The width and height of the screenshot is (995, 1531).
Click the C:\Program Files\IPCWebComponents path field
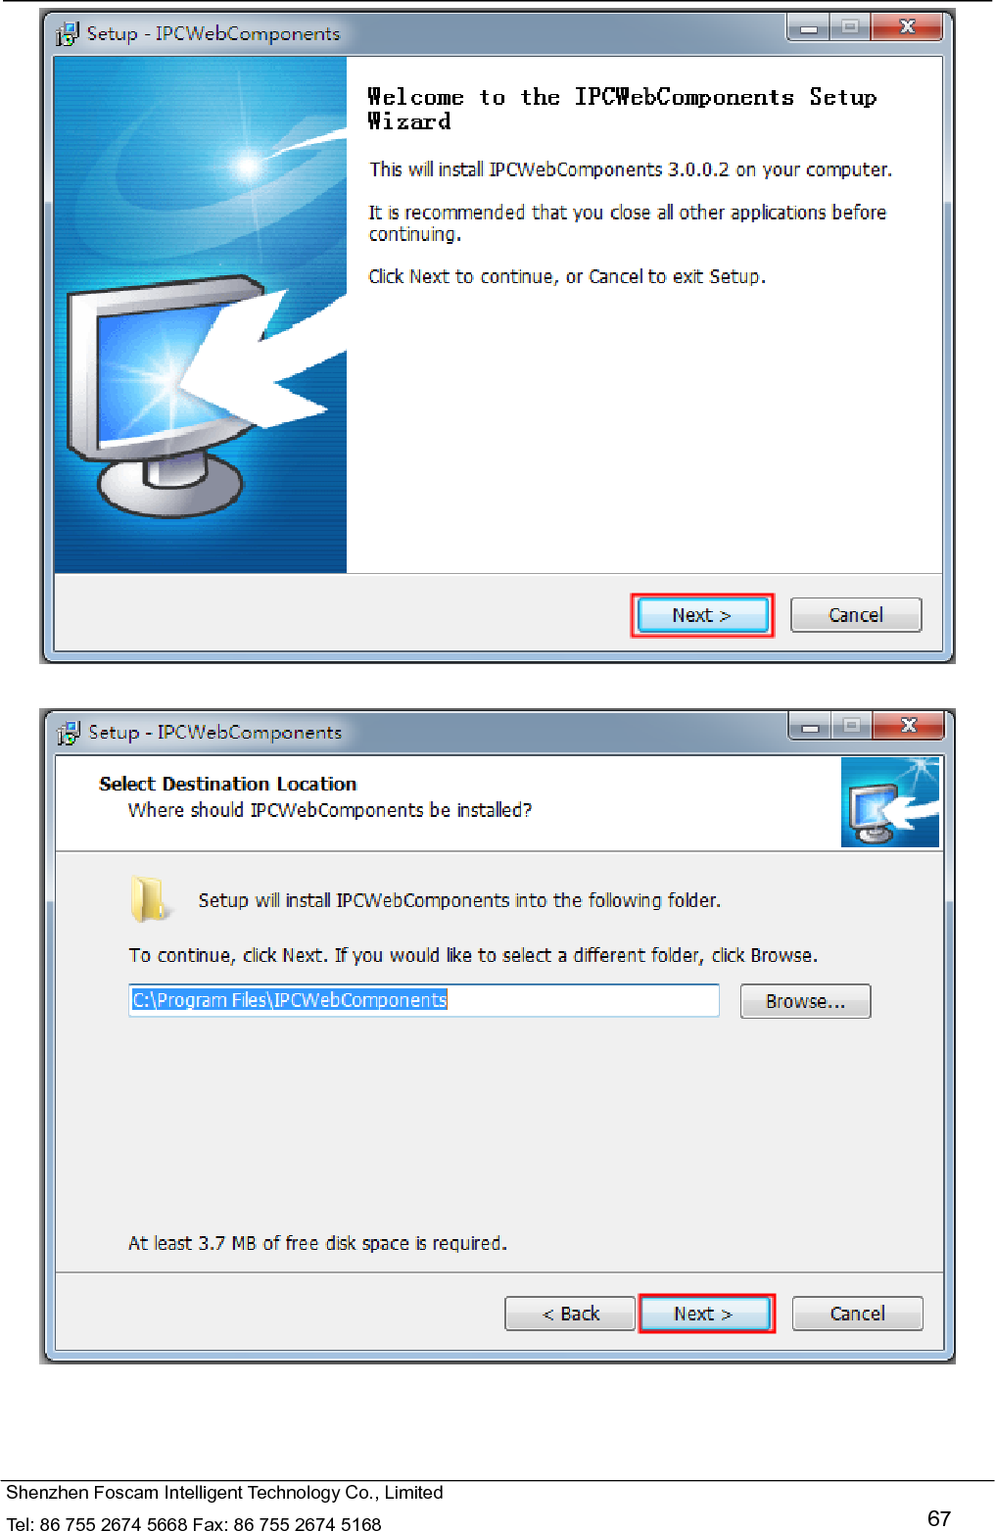424,1000
